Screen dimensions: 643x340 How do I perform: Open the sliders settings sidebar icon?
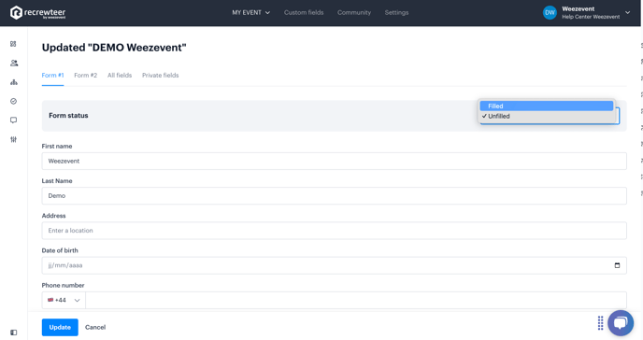point(13,139)
